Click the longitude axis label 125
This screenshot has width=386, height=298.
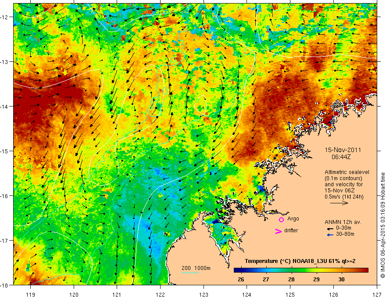coord(290,294)
